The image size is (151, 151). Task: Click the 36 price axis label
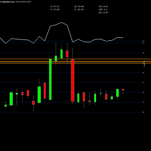tap(143, 92)
